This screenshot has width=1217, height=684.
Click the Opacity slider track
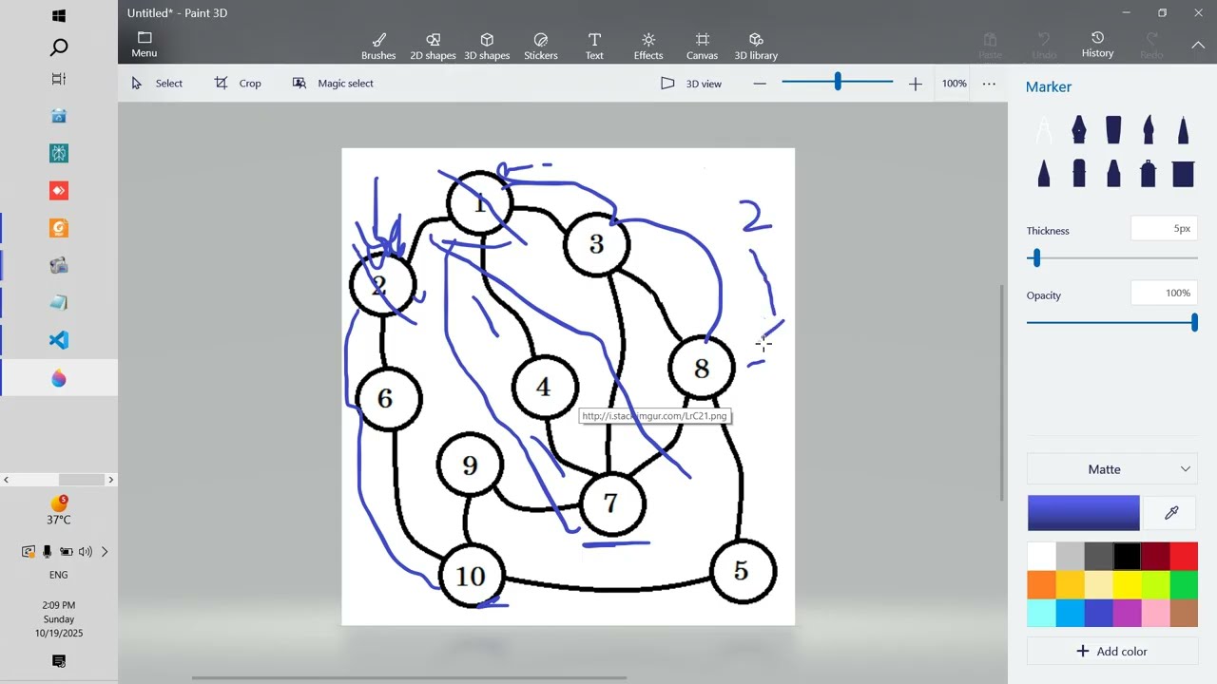tap(1111, 323)
